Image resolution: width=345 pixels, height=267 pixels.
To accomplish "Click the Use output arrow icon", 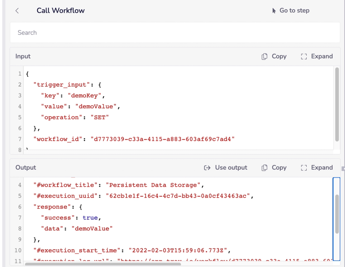I will (x=207, y=168).
